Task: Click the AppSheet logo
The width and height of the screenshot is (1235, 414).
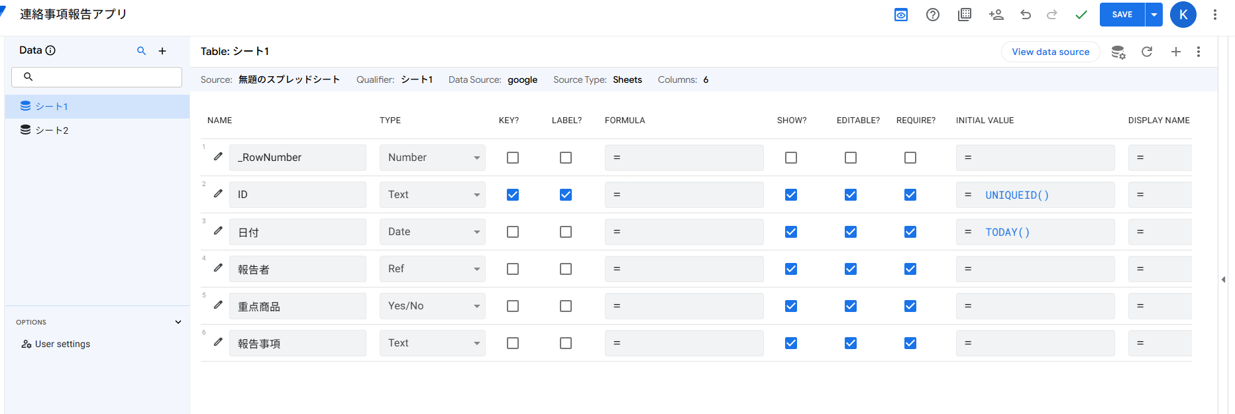Action: coord(3,12)
